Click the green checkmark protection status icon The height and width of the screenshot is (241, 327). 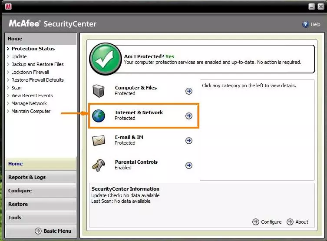pyautogui.click(x=106, y=59)
